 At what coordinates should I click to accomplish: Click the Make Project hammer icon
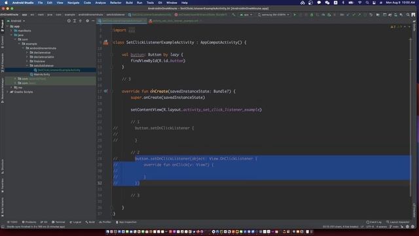tap(234, 14)
